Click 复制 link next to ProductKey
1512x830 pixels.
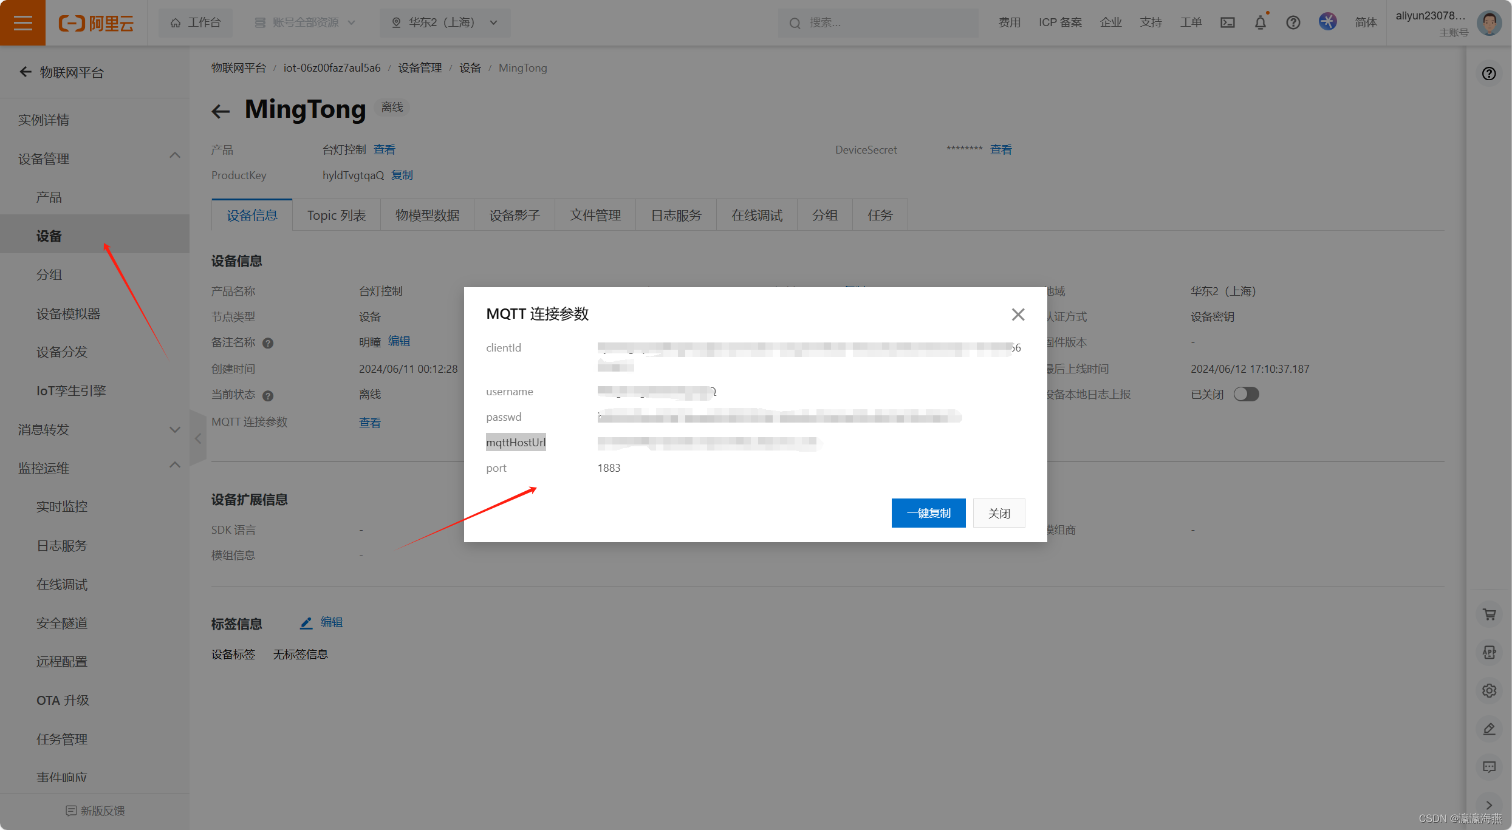pos(402,175)
